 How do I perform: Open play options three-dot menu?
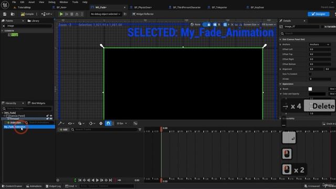tap(82, 14)
